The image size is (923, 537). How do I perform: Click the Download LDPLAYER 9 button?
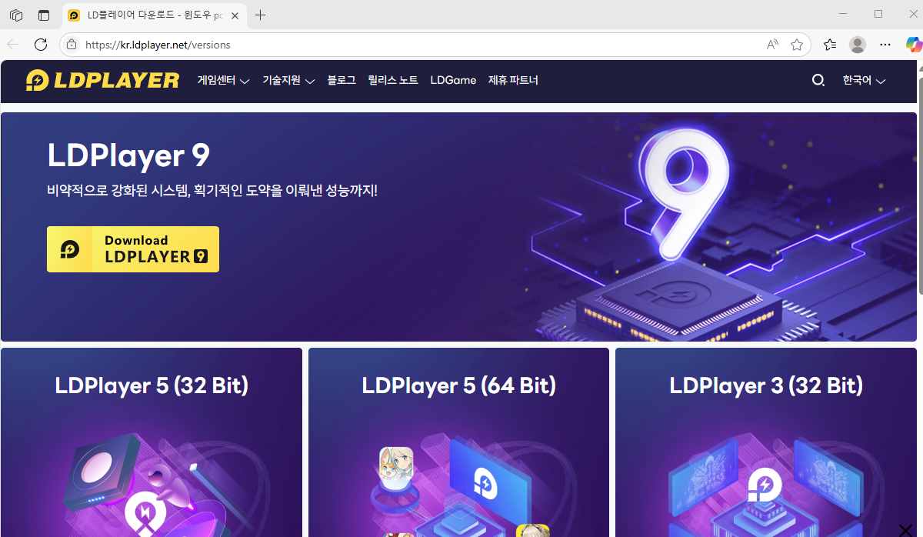point(133,249)
